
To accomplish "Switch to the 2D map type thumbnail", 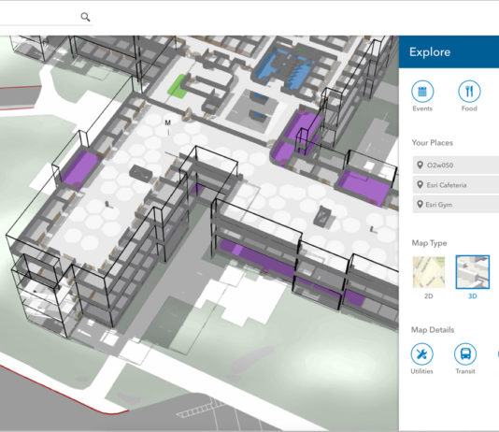I will click(429, 272).
